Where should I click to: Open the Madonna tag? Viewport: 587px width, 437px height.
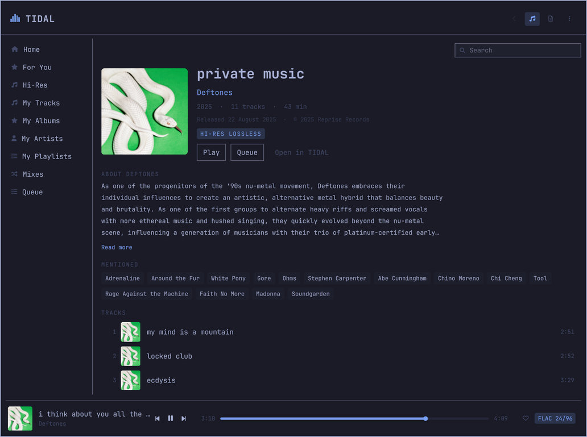point(268,294)
